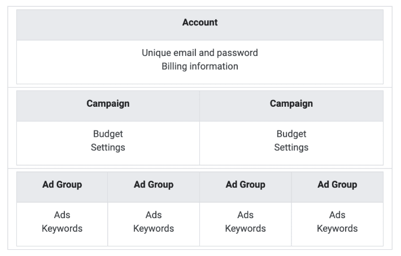Select Ads in the first Ad Group
Image resolution: width=401 pixels, height=256 pixels.
pos(62,215)
